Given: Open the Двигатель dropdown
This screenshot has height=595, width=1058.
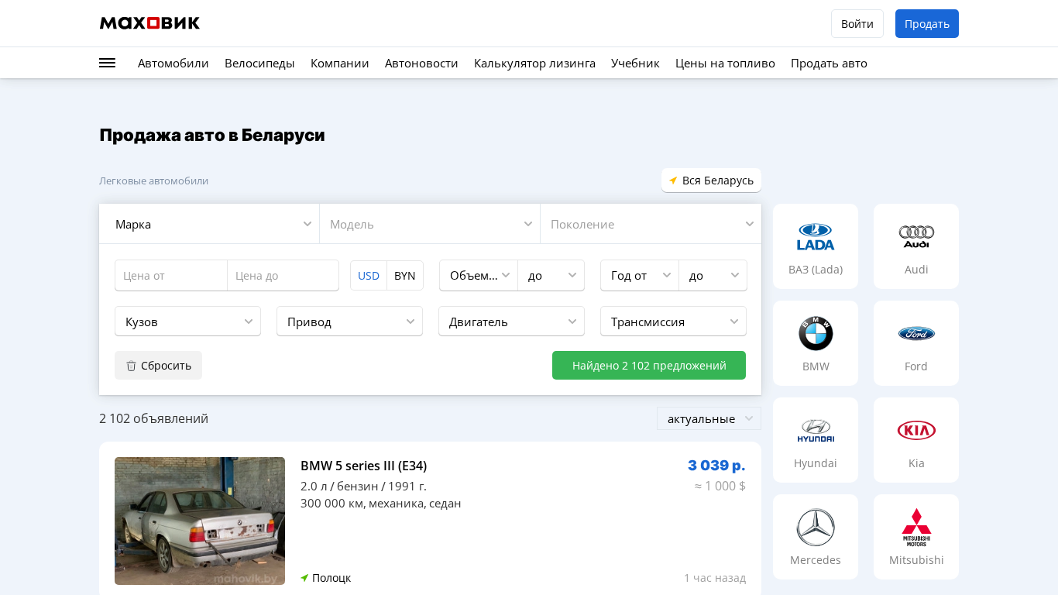Looking at the screenshot, I should (x=511, y=322).
